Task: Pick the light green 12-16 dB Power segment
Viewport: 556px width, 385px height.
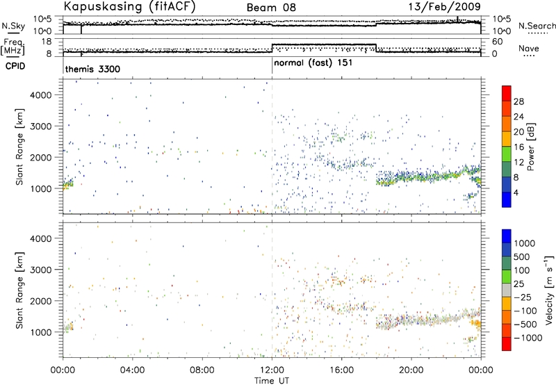Action: click(507, 154)
